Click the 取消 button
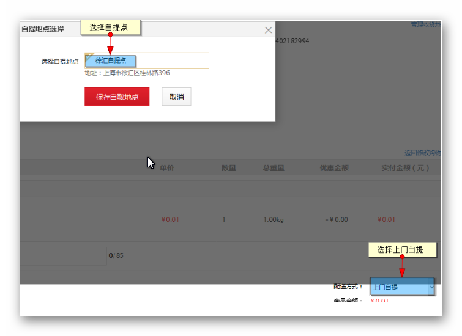This screenshot has height=336, width=462. click(176, 97)
